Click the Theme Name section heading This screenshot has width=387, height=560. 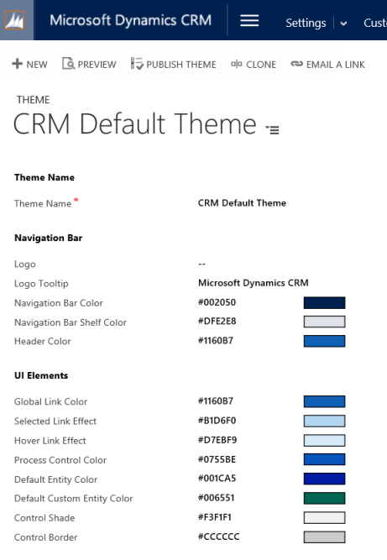pos(44,177)
